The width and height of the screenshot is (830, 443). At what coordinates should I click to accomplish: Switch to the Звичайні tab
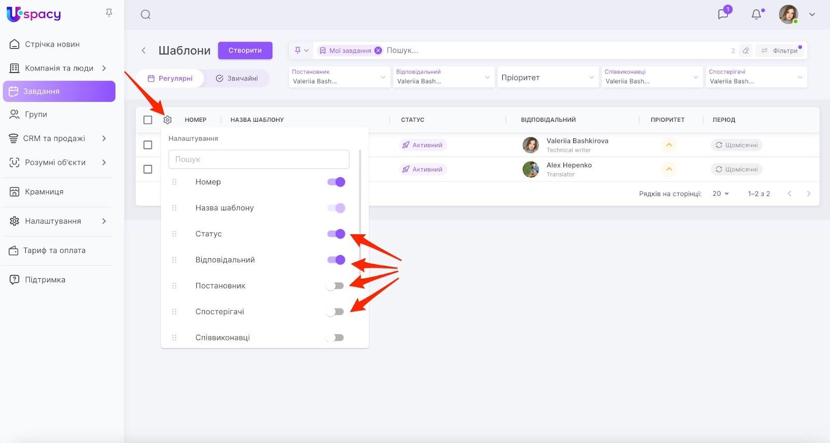pyautogui.click(x=237, y=78)
